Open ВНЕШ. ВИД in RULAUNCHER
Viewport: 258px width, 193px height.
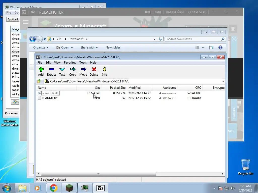153,12
